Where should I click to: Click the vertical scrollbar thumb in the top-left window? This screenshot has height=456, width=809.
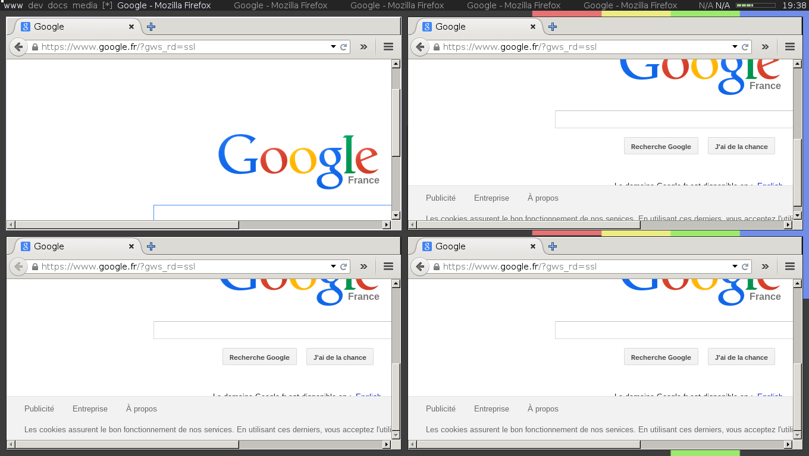tap(396, 122)
